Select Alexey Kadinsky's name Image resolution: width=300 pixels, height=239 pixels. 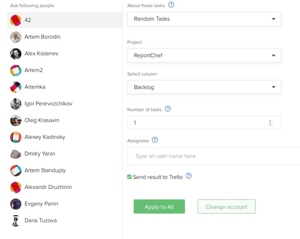point(45,137)
